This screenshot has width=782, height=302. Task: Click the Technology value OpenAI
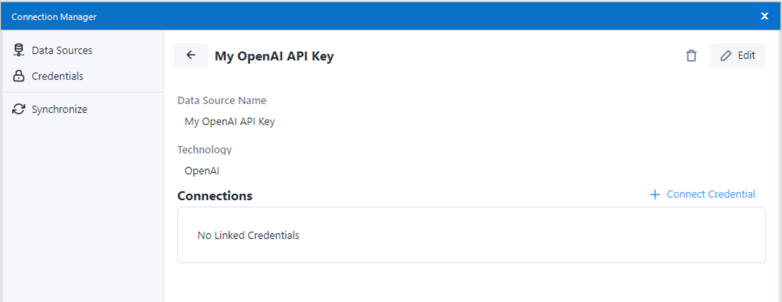202,171
